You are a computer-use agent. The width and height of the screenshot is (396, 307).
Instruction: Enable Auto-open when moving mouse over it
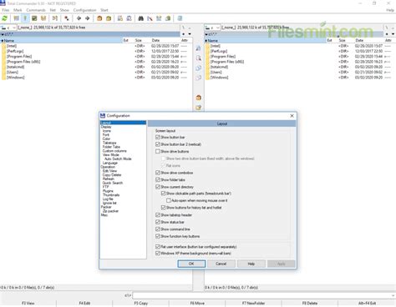click(x=169, y=200)
